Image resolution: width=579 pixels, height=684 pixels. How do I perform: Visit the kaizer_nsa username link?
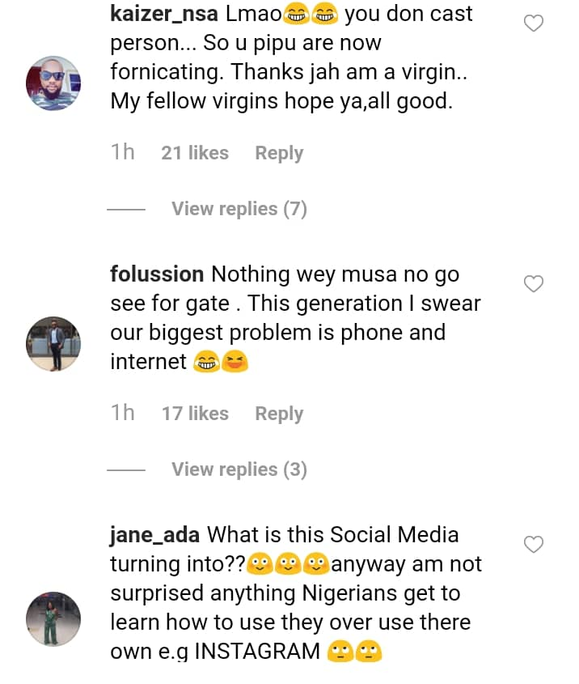pos(164,14)
